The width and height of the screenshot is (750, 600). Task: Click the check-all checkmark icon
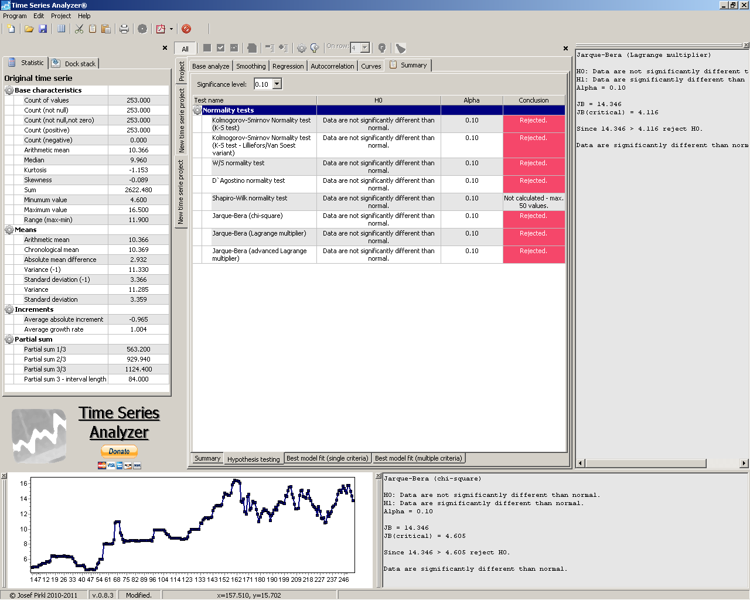coord(220,48)
